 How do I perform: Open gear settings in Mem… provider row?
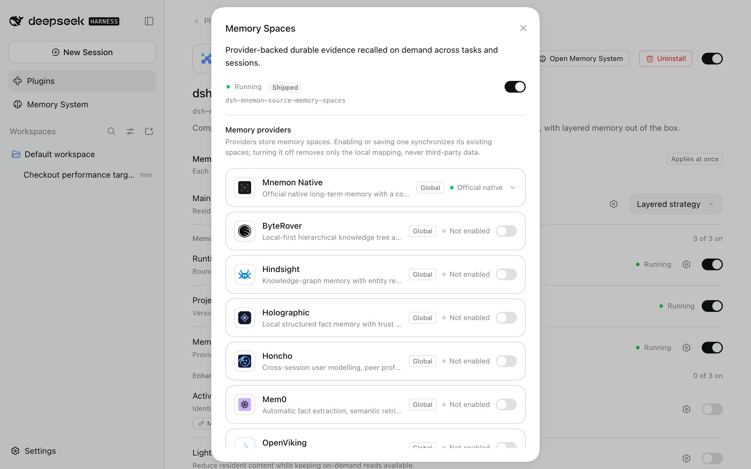click(686, 348)
